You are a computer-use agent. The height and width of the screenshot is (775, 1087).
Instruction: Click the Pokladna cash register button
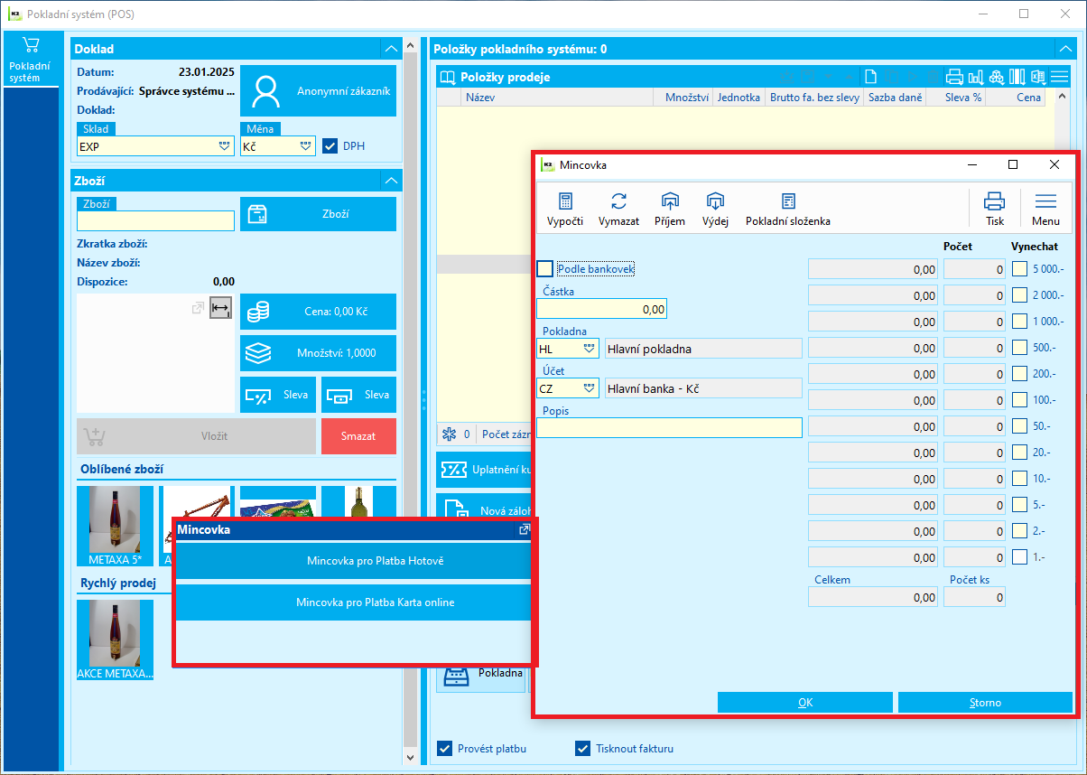tap(481, 674)
